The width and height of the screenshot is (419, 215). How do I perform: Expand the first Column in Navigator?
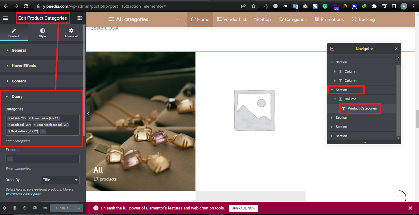[335, 71]
